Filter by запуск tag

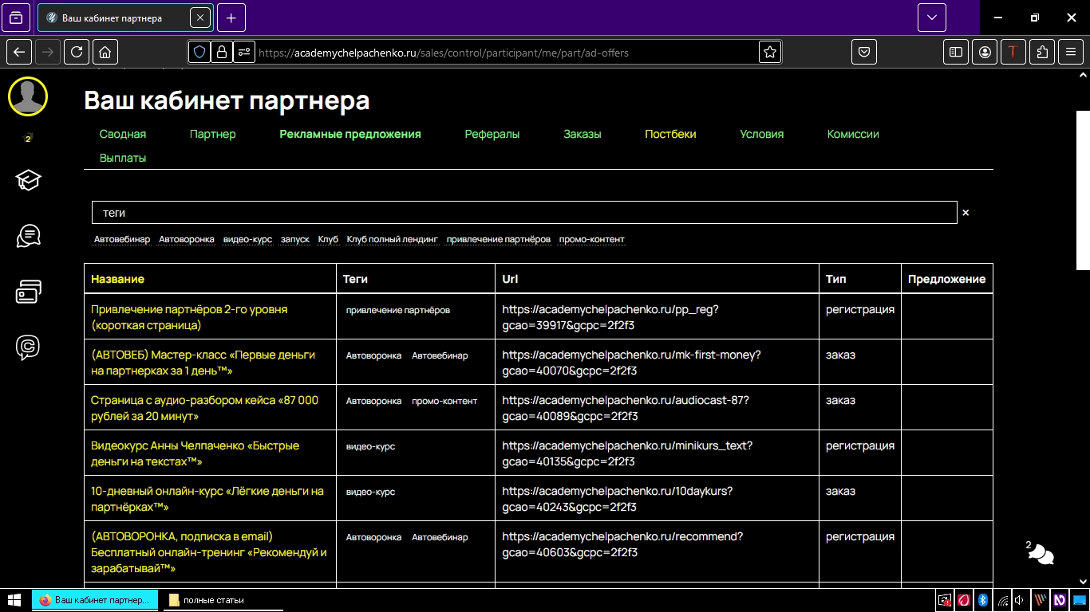tap(295, 239)
